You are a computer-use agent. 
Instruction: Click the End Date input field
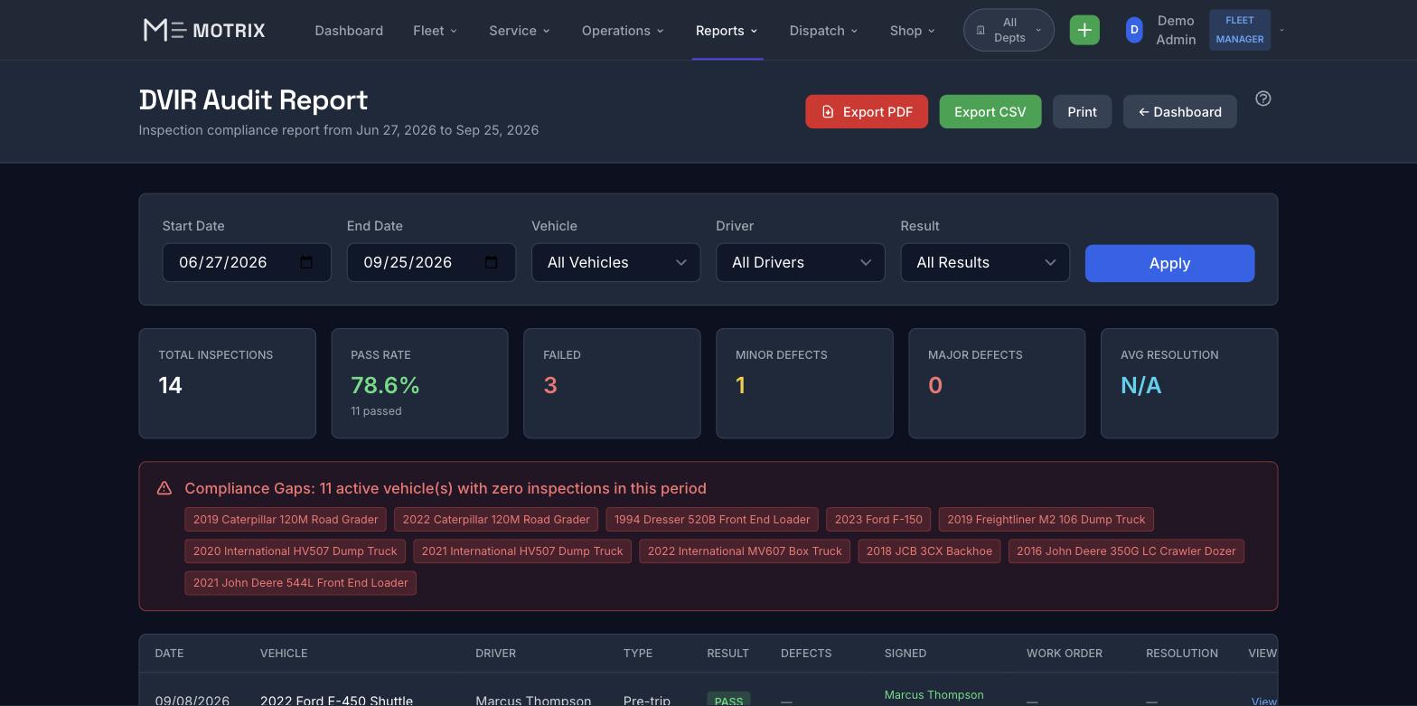[x=431, y=262]
